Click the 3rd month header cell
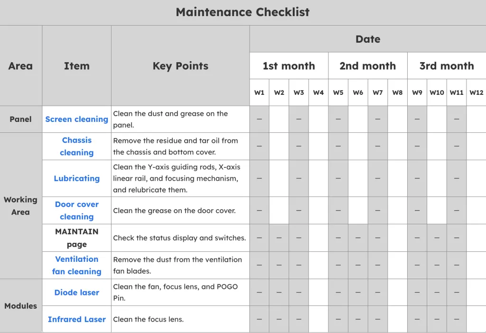The image size is (486, 333). click(447, 65)
